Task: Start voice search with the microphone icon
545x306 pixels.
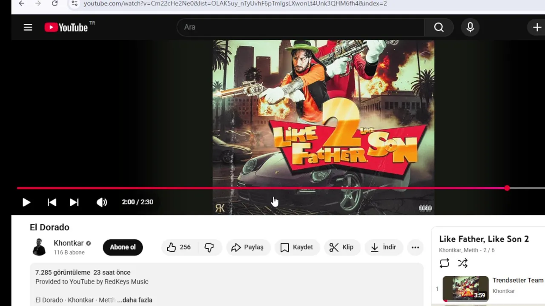Action: click(470, 27)
